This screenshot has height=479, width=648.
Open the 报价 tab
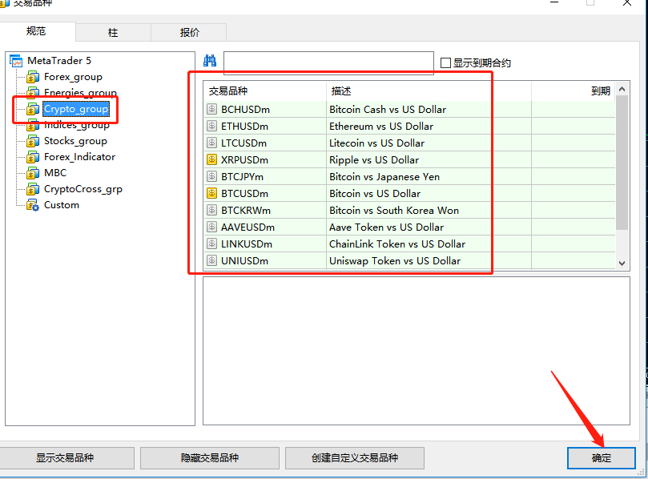click(x=189, y=33)
